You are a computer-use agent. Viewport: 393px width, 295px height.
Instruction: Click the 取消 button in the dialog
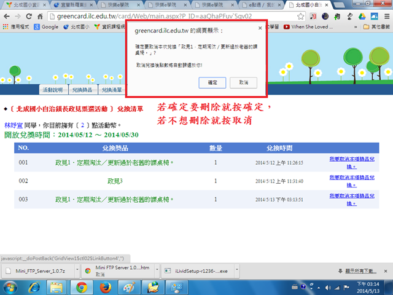[244, 82]
